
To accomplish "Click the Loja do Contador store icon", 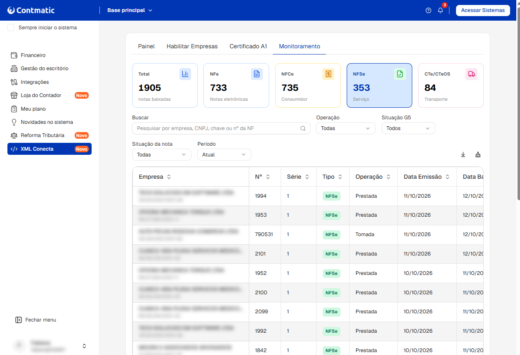I will [x=14, y=95].
